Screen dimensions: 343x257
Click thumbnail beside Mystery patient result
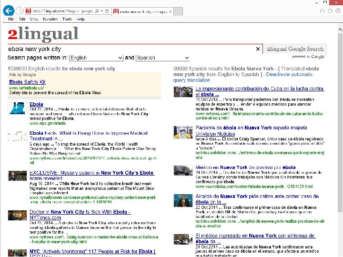point(17,176)
